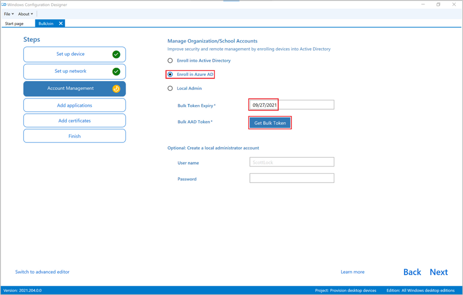This screenshot has width=463, height=295.
Task: Go to the Add certificates step
Action: point(75,121)
